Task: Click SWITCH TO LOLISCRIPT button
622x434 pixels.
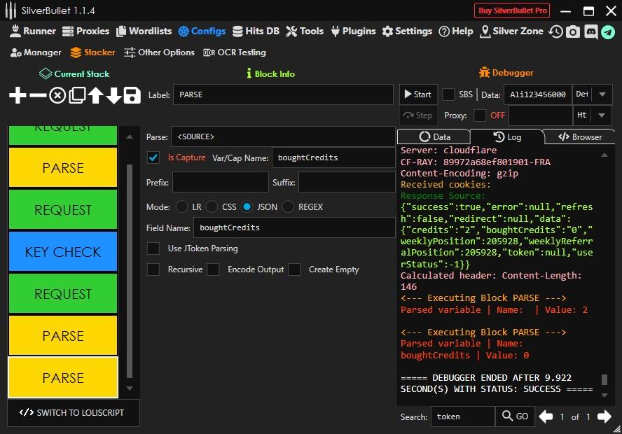Action: (x=73, y=413)
